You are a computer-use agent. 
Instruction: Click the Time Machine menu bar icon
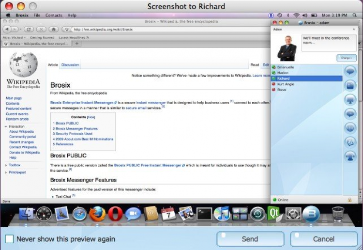[x=280, y=16]
